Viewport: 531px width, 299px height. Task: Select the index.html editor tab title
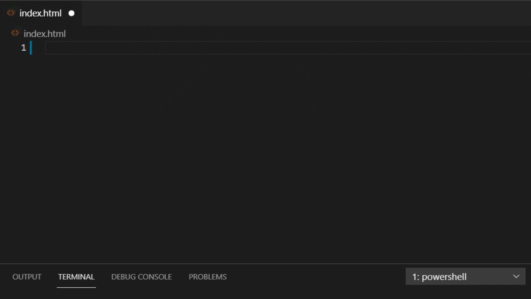pyautogui.click(x=40, y=13)
